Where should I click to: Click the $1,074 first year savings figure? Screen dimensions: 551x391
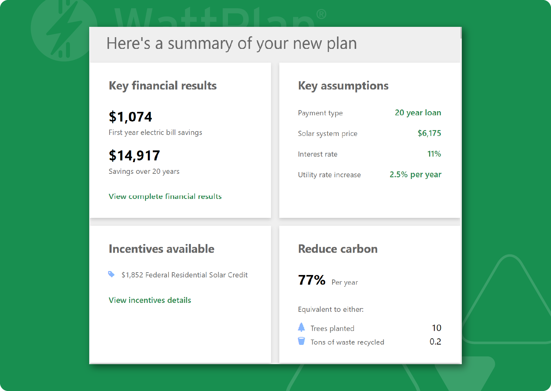click(x=130, y=117)
